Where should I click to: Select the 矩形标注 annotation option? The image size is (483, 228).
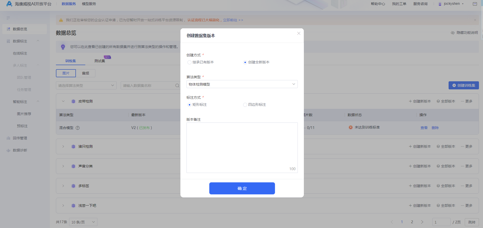(x=190, y=105)
